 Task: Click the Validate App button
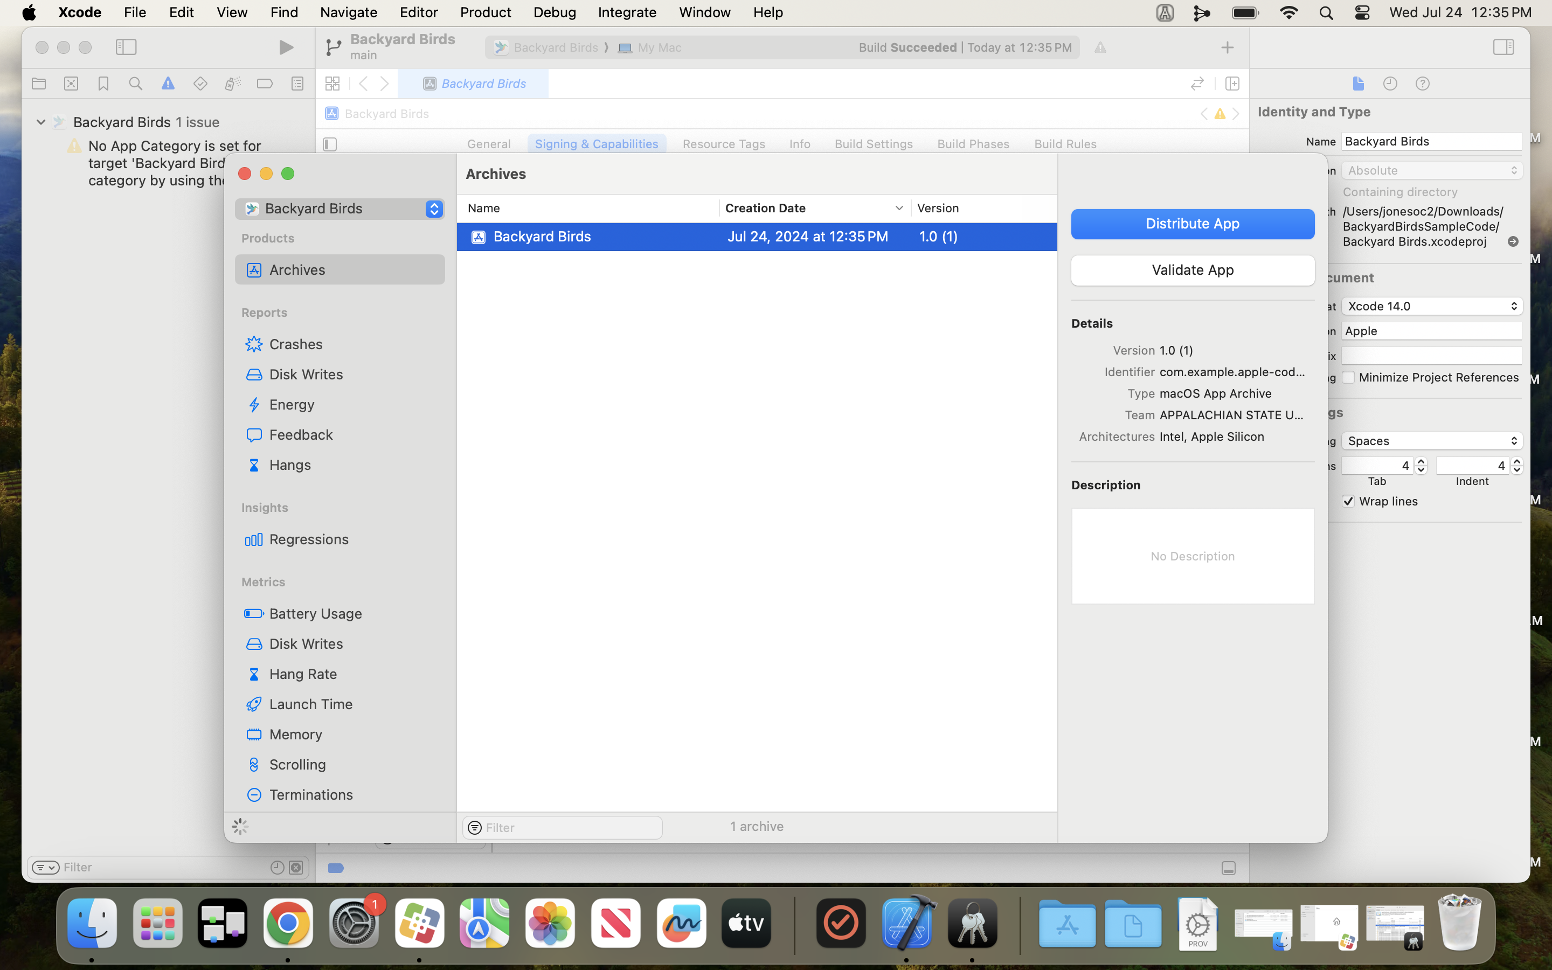tap(1192, 270)
